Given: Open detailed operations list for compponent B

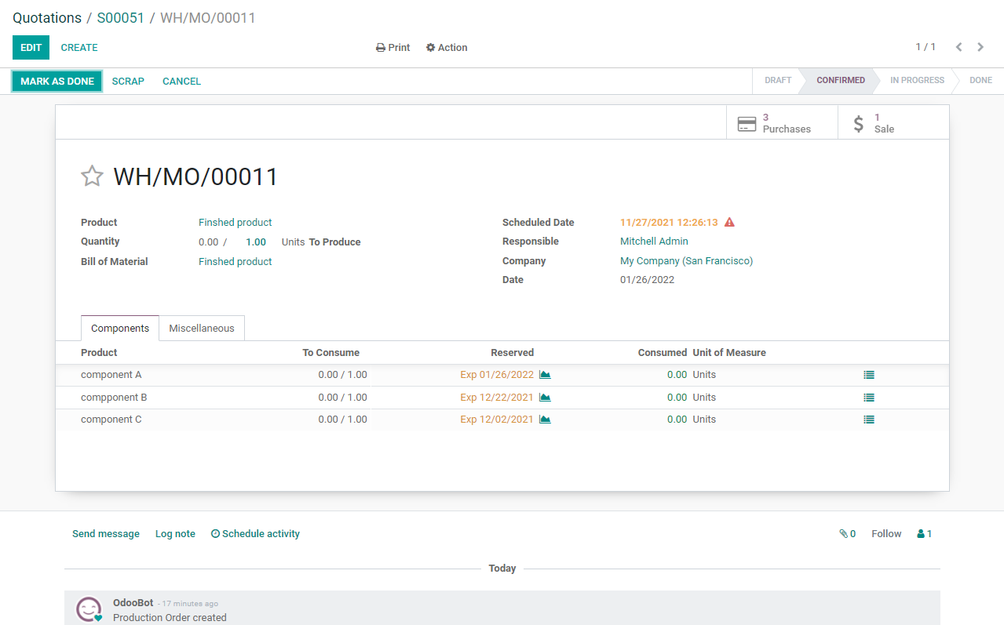Looking at the screenshot, I should [869, 398].
